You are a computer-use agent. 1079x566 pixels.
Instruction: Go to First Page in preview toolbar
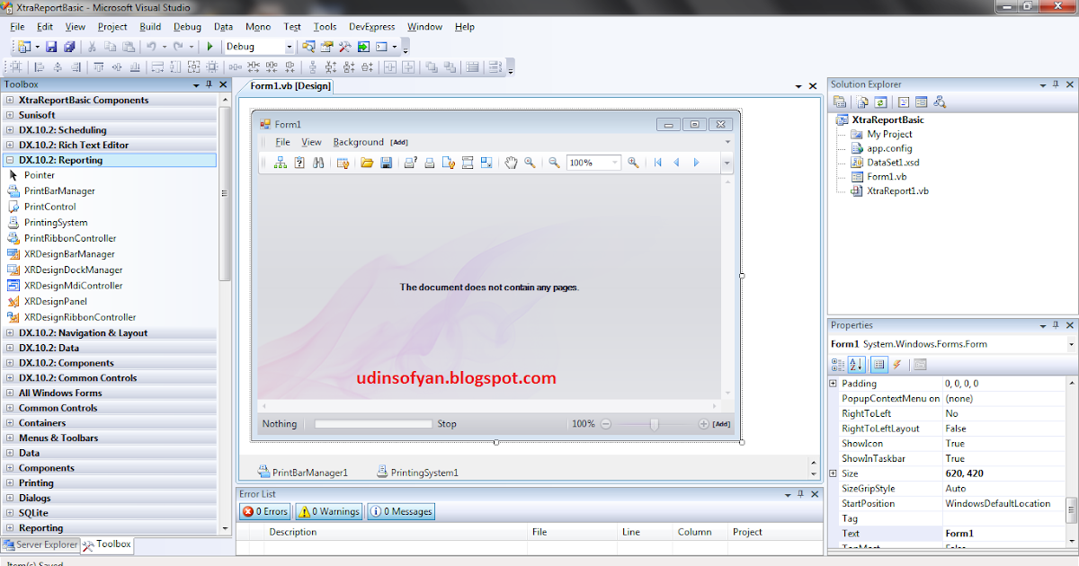(657, 163)
